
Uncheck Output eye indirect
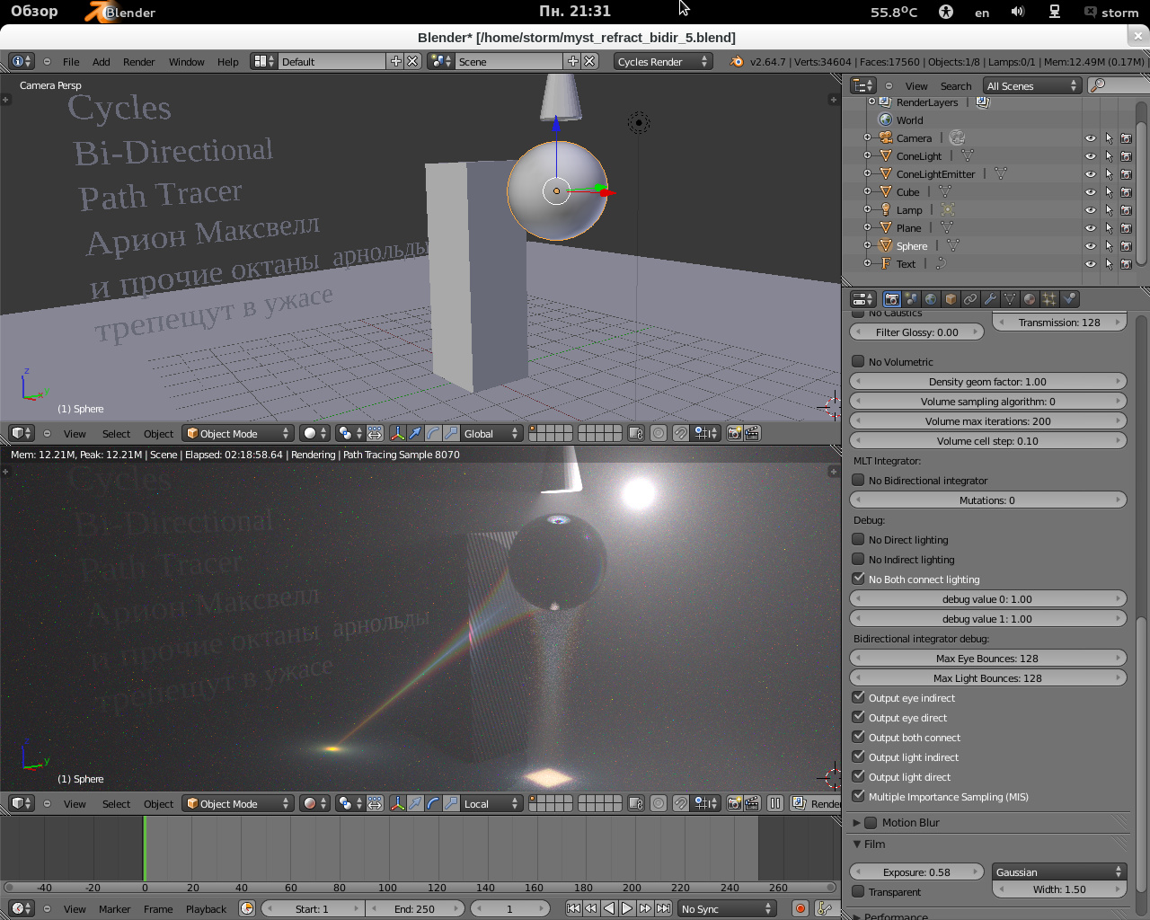tap(858, 697)
